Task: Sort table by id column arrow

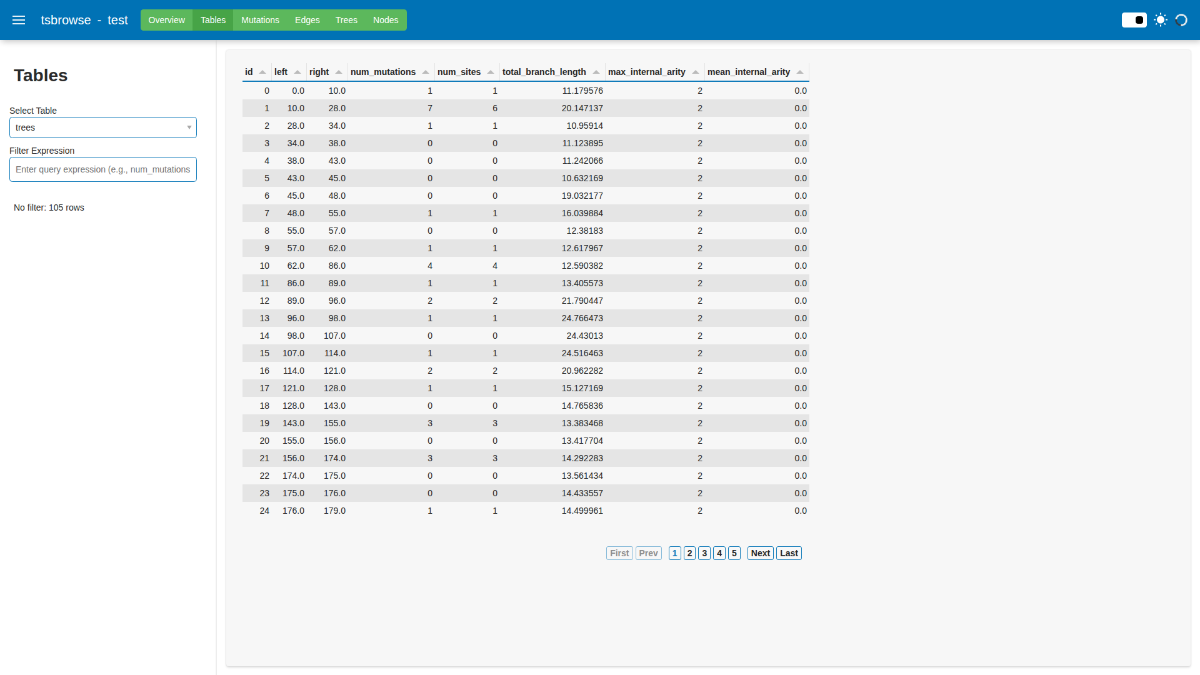Action: tap(262, 72)
